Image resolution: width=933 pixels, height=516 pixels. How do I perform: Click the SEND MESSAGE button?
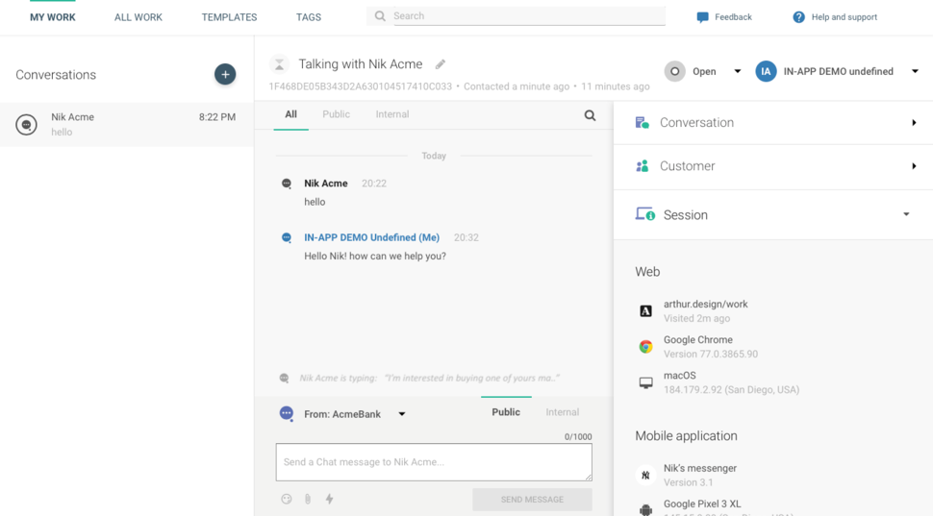pyautogui.click(x=532, y=500)
